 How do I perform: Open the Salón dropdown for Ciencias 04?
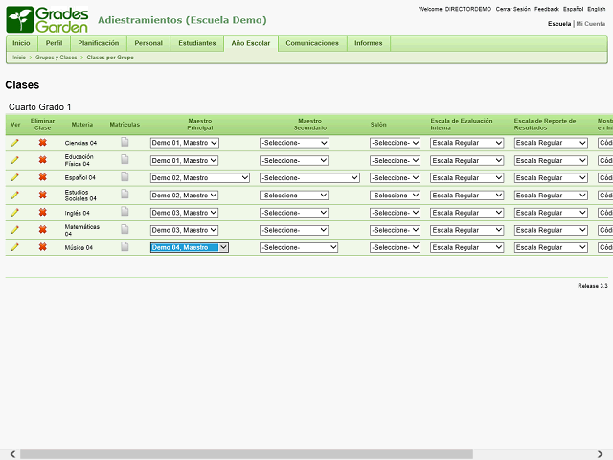pyautogui.click(x=395, y=143)
